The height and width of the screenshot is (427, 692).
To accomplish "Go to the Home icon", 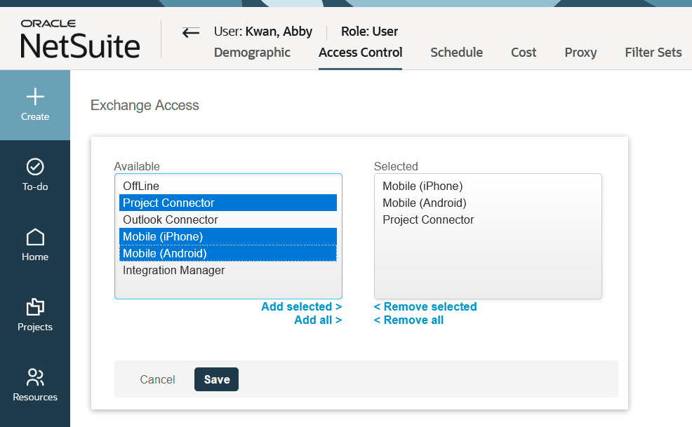I will [35, 237].
